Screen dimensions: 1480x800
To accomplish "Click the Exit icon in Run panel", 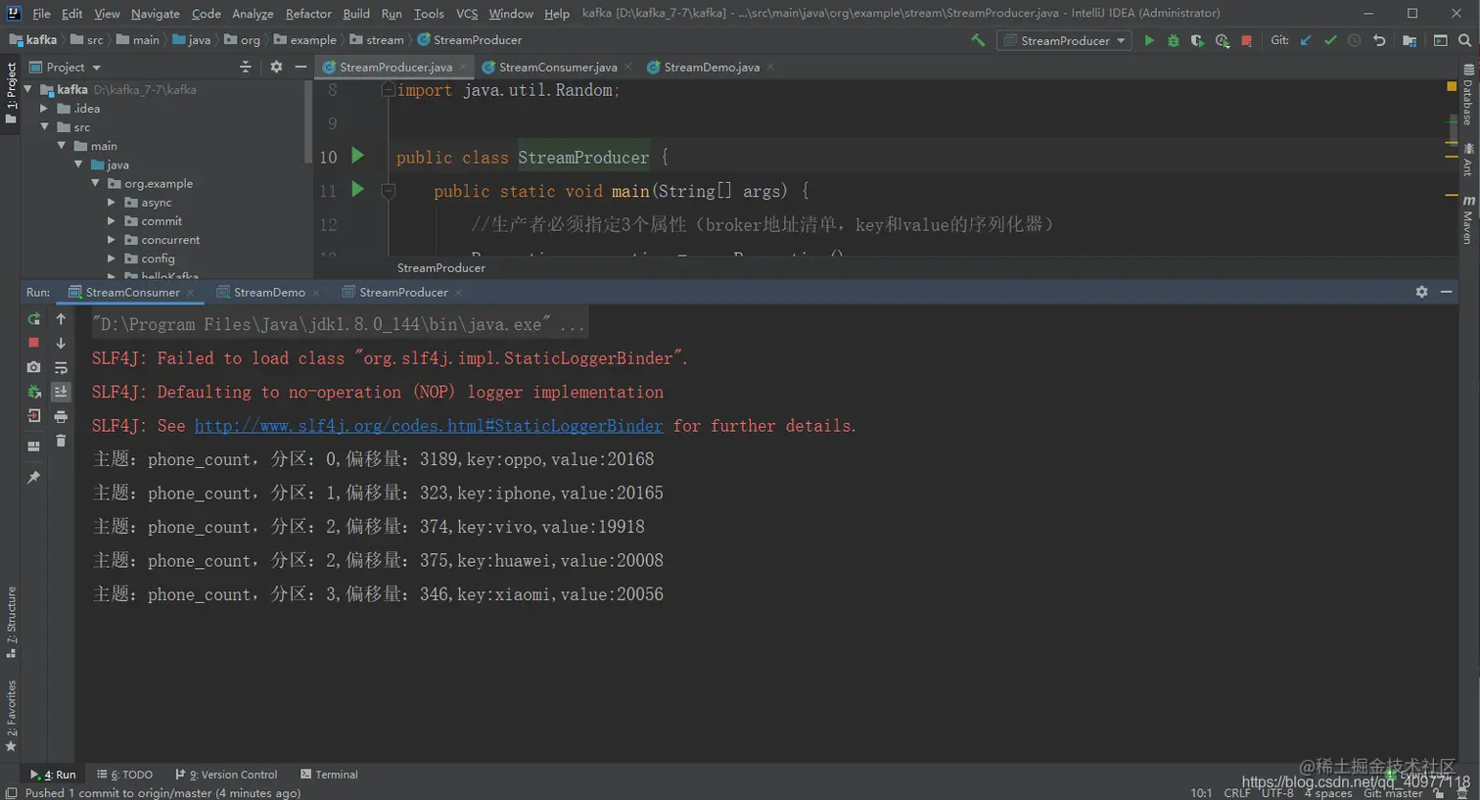I will 34,416.
